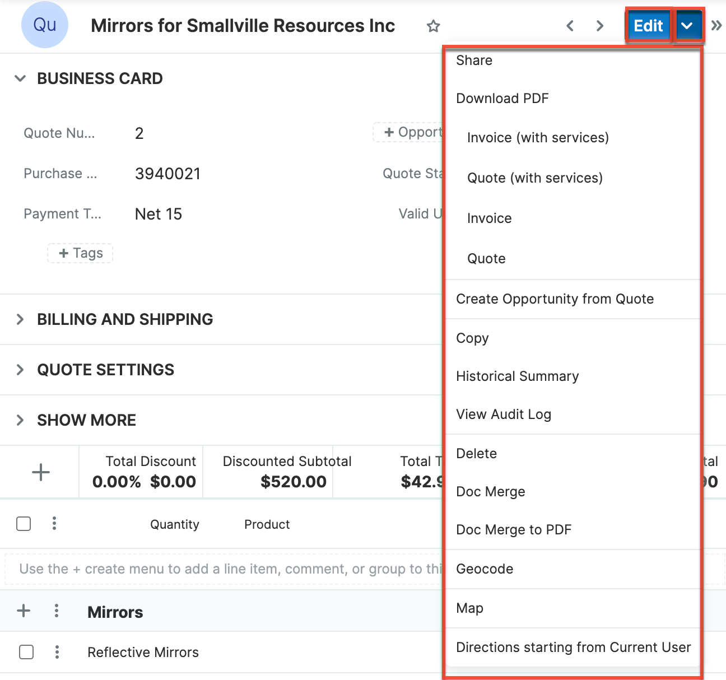Go to next record using right arrow

tap(600, 26)
